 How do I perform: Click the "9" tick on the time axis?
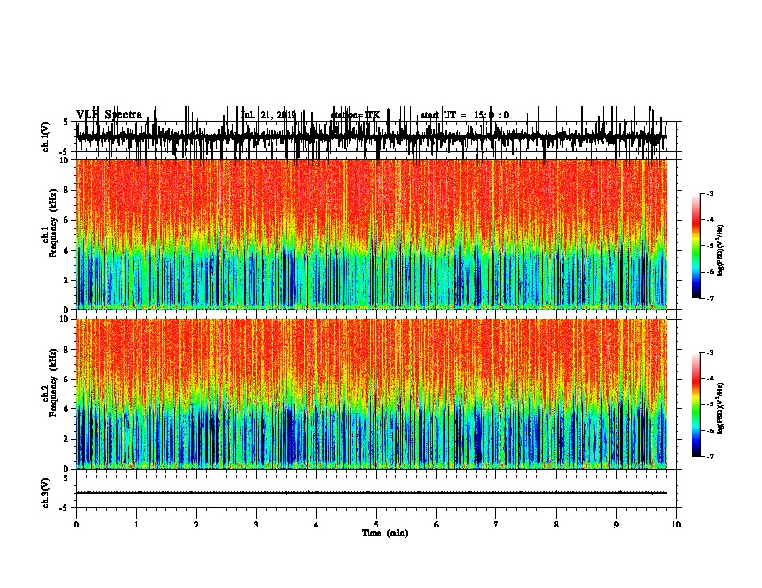616,525
